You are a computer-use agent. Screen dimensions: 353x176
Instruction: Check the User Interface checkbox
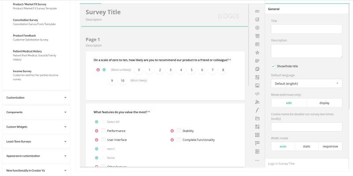(x=103, y=140)
